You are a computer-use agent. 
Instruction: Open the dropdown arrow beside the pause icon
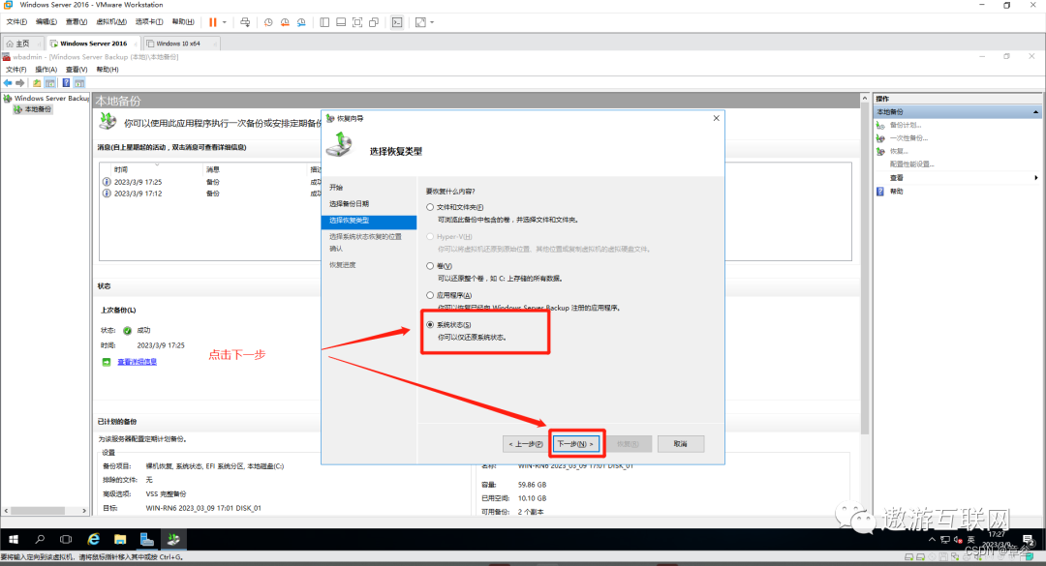click(x=224, y=22)
